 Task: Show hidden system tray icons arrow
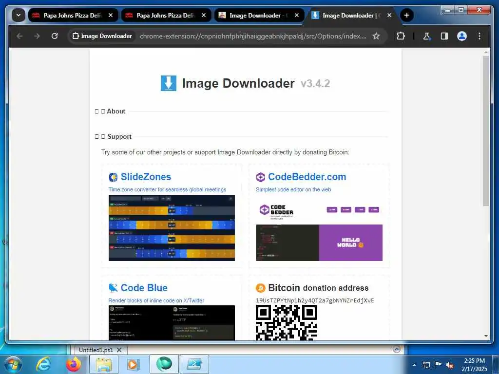[x=414, y=365]
